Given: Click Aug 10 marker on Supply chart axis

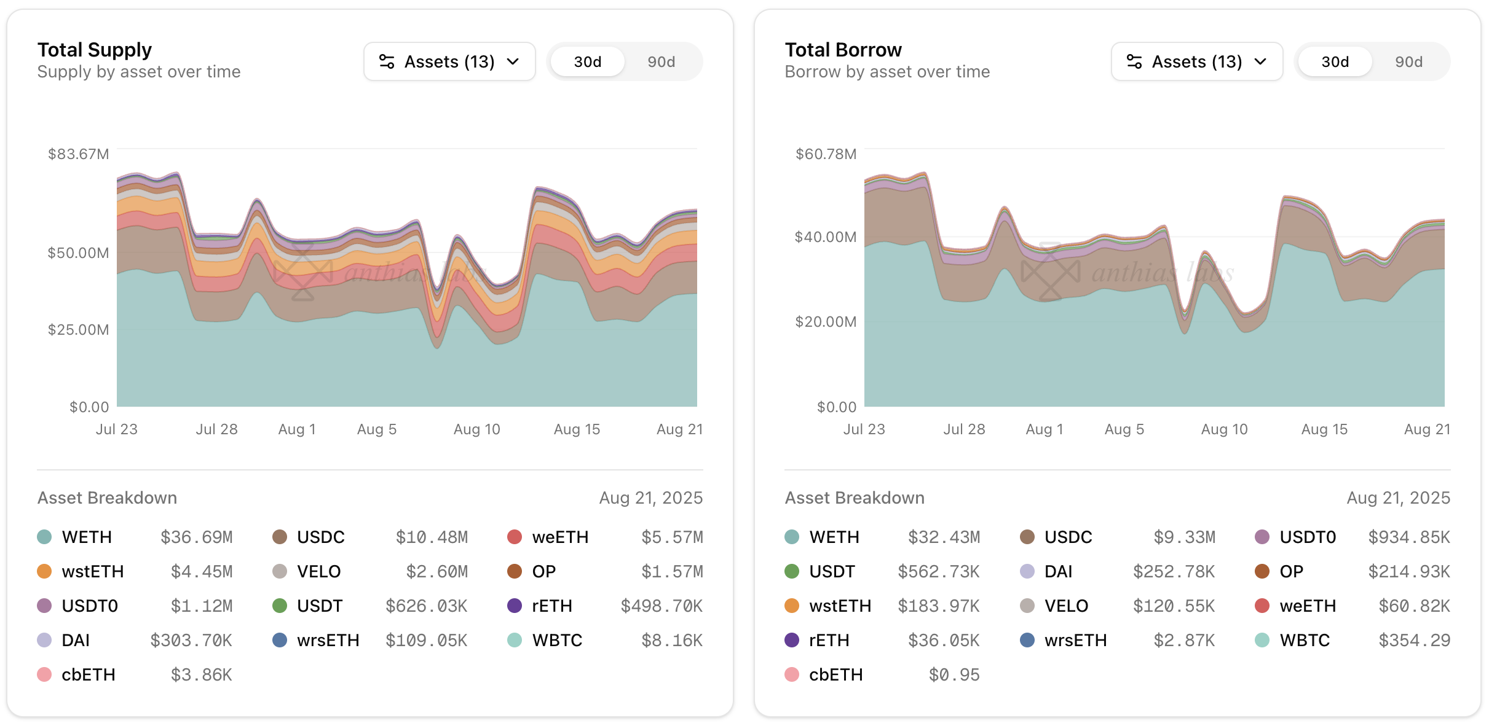Looking at the screenshot, I should pyautogui.click(x=476, y=429).
